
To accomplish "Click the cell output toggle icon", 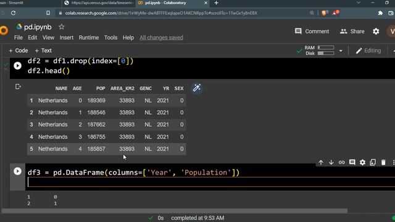I will [18, 87].
